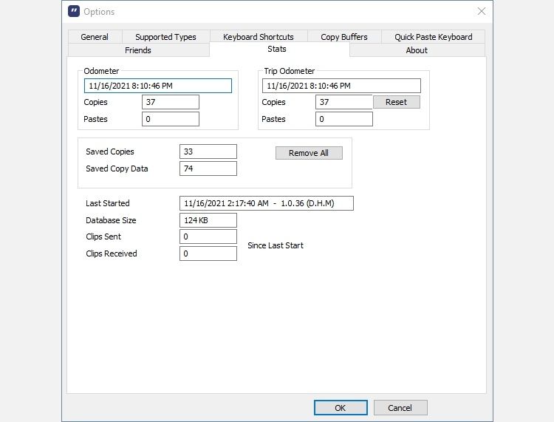The height and width of the screenshot is (422, 554).
Task: Switch to the General tab
Action: (x=95, y=37)
